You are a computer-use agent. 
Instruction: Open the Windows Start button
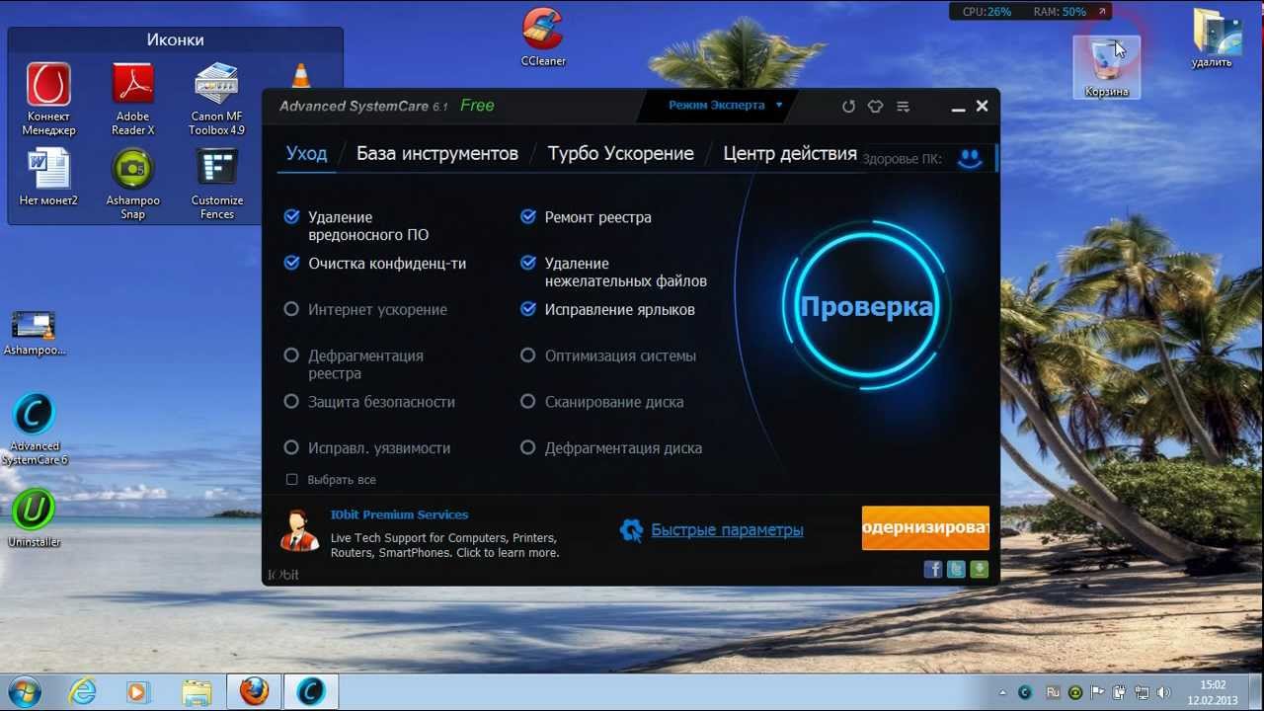tap(23, 690)
